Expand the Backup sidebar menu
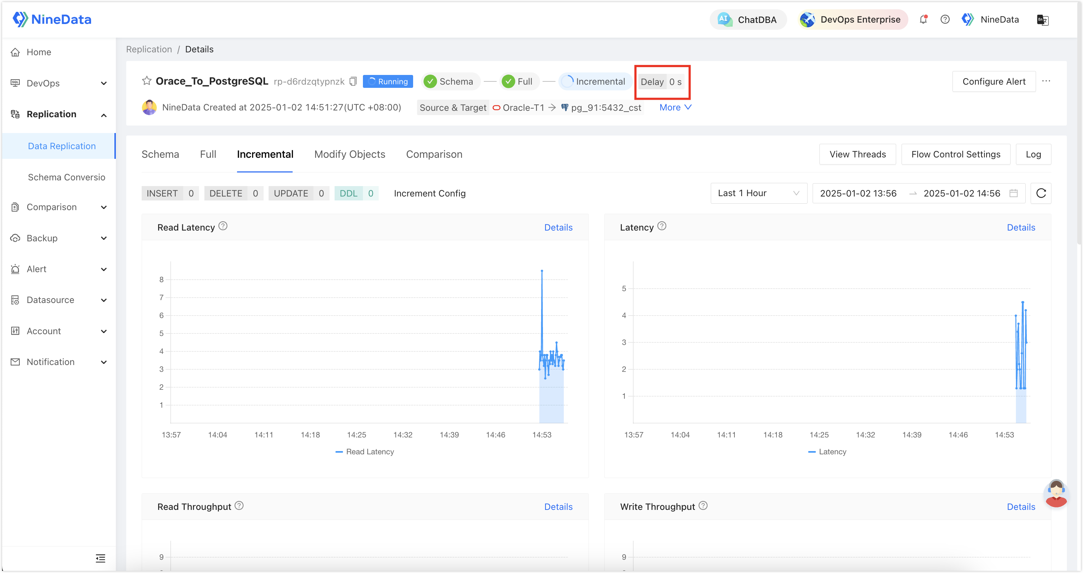The height and width of the screenshot is (573, 1083). click(x=58, y=238)
